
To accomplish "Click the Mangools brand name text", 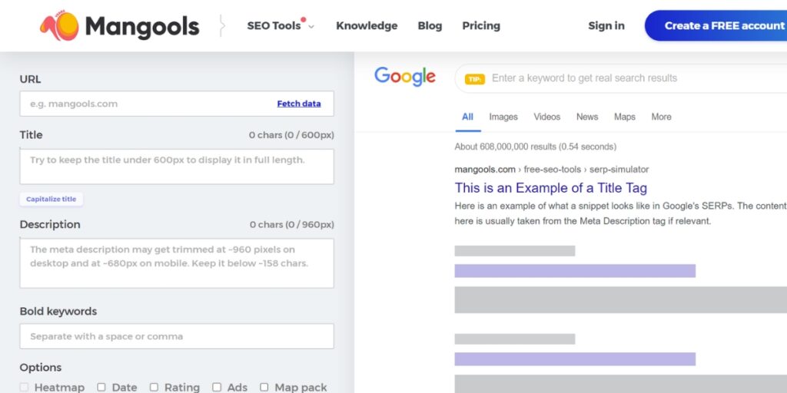I will (x=142, y=26).
